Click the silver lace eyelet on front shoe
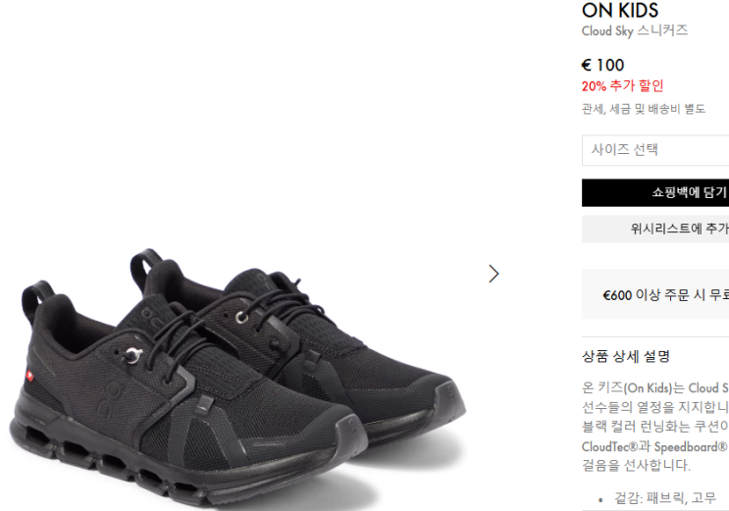This screenshot has width=729, height=511. pyautogui.click(x=133, y=355)
